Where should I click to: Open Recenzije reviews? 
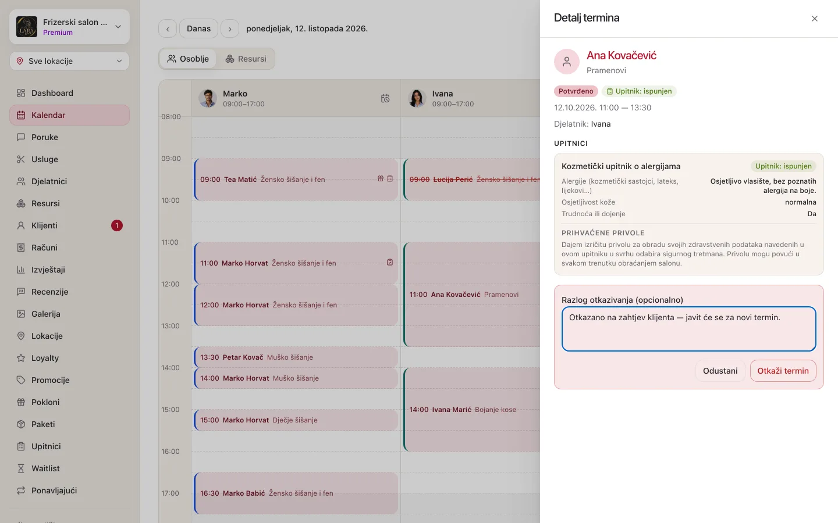pos(69,292)
